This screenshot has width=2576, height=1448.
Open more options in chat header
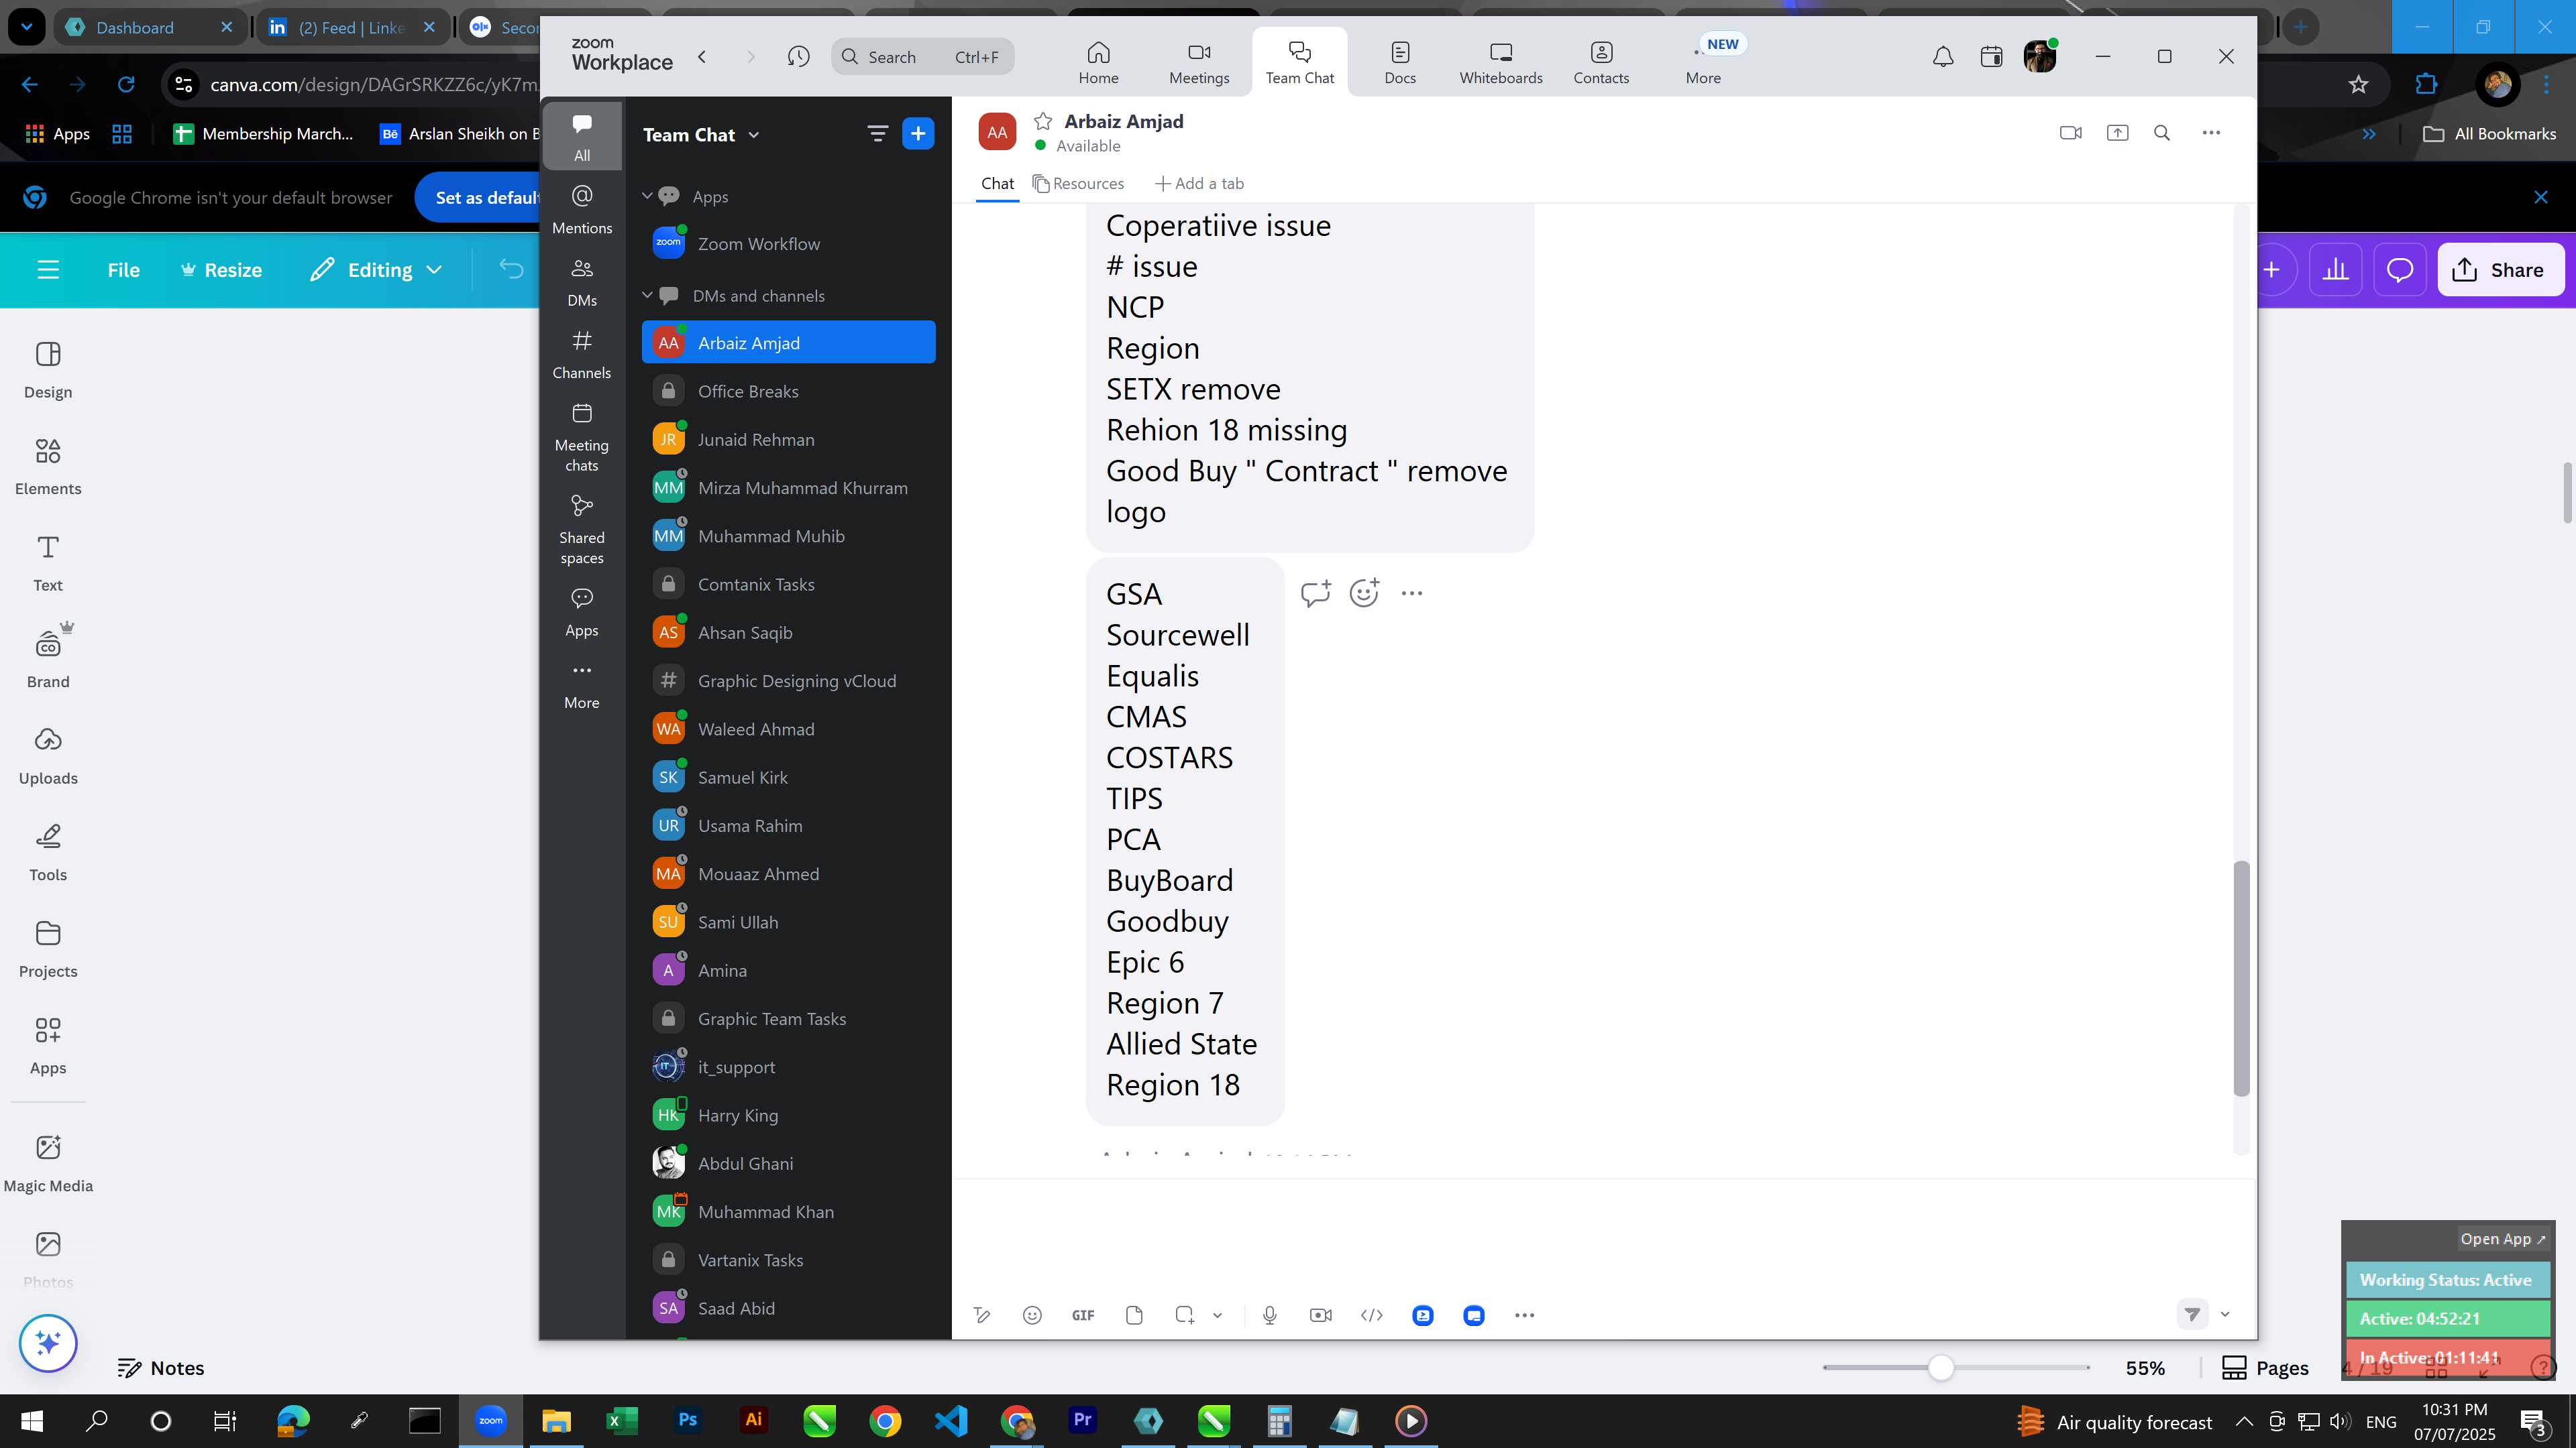(x=2211, y=133)
